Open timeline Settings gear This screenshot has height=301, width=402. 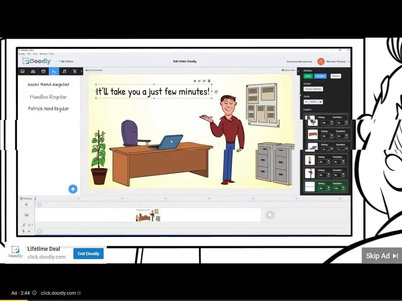click(x=26, y=198)
